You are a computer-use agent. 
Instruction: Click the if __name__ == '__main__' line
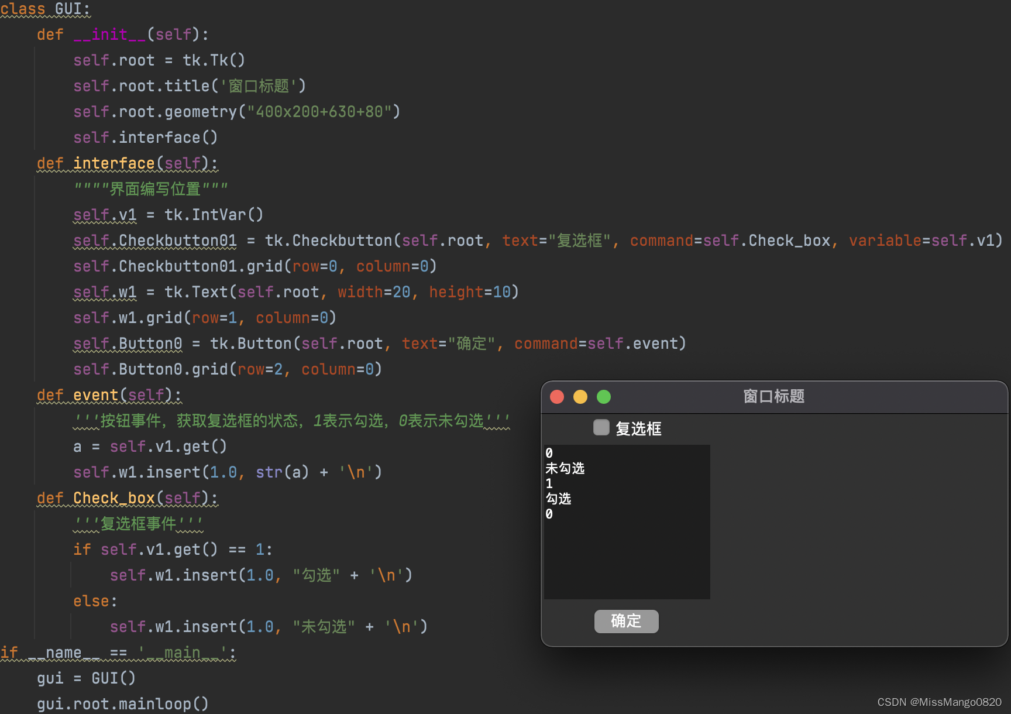(118, 653)
